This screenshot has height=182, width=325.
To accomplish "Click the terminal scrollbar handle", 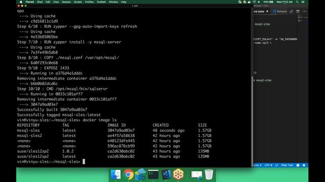I will pyautogui.click(x=252, y=121).
